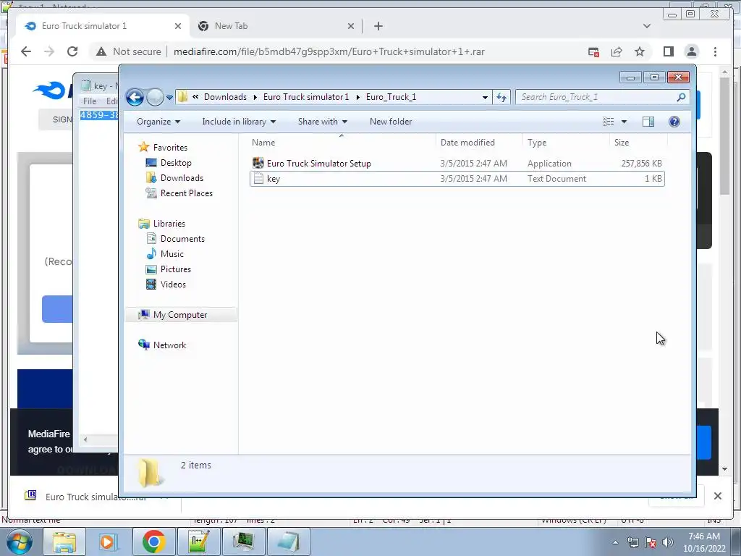Click the Euro_Truck_1 breadcrumb segment
This screenshot has width=741, height=556.
(391, 97)
